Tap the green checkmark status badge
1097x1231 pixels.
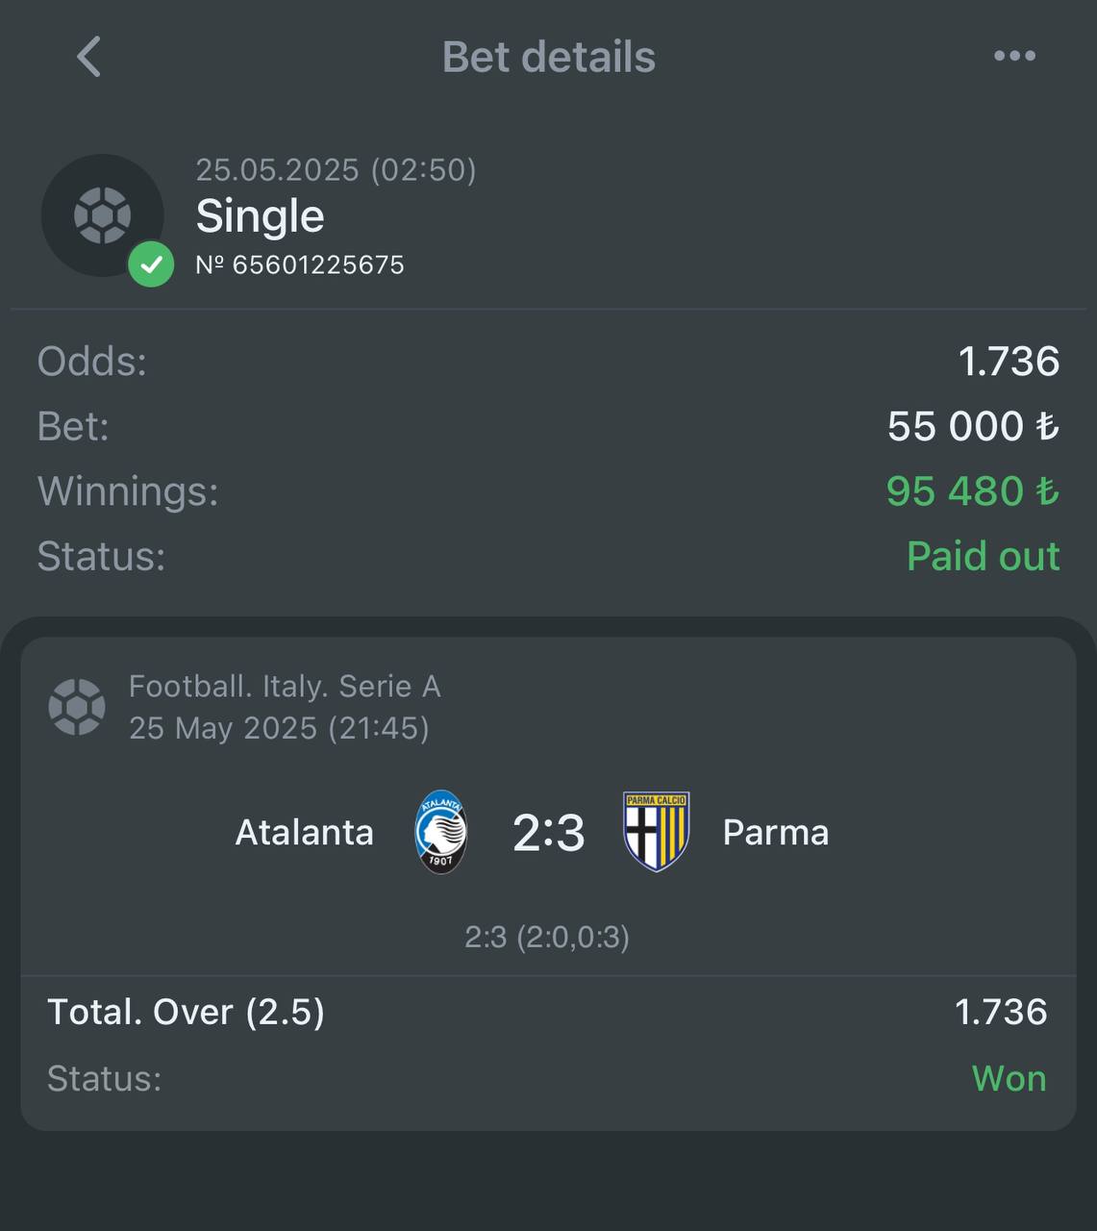tap(151, 264)
